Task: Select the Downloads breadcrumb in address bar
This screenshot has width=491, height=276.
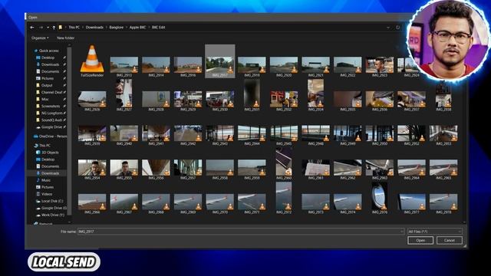Action: pyautogui.click(x=94, y=28)
